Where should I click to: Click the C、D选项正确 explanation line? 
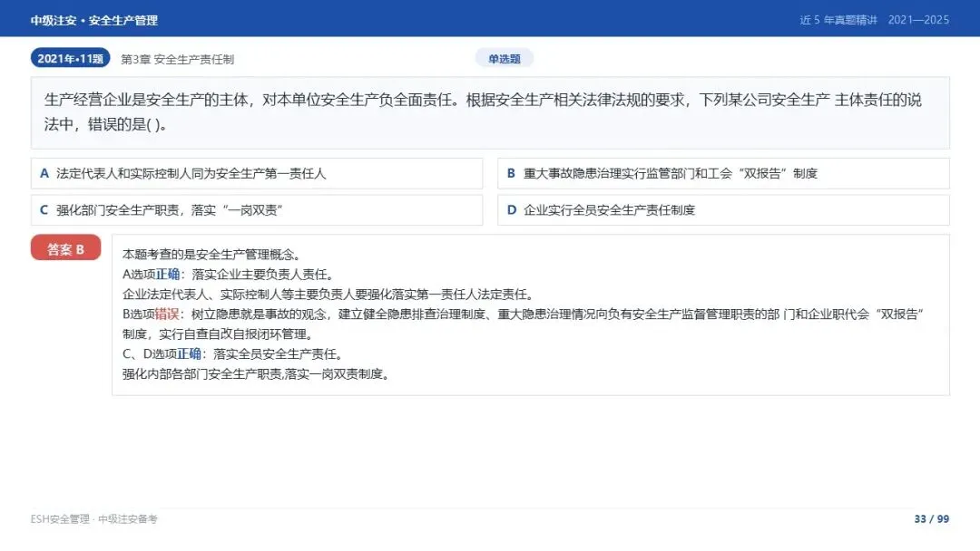click(x=233, y=353)
